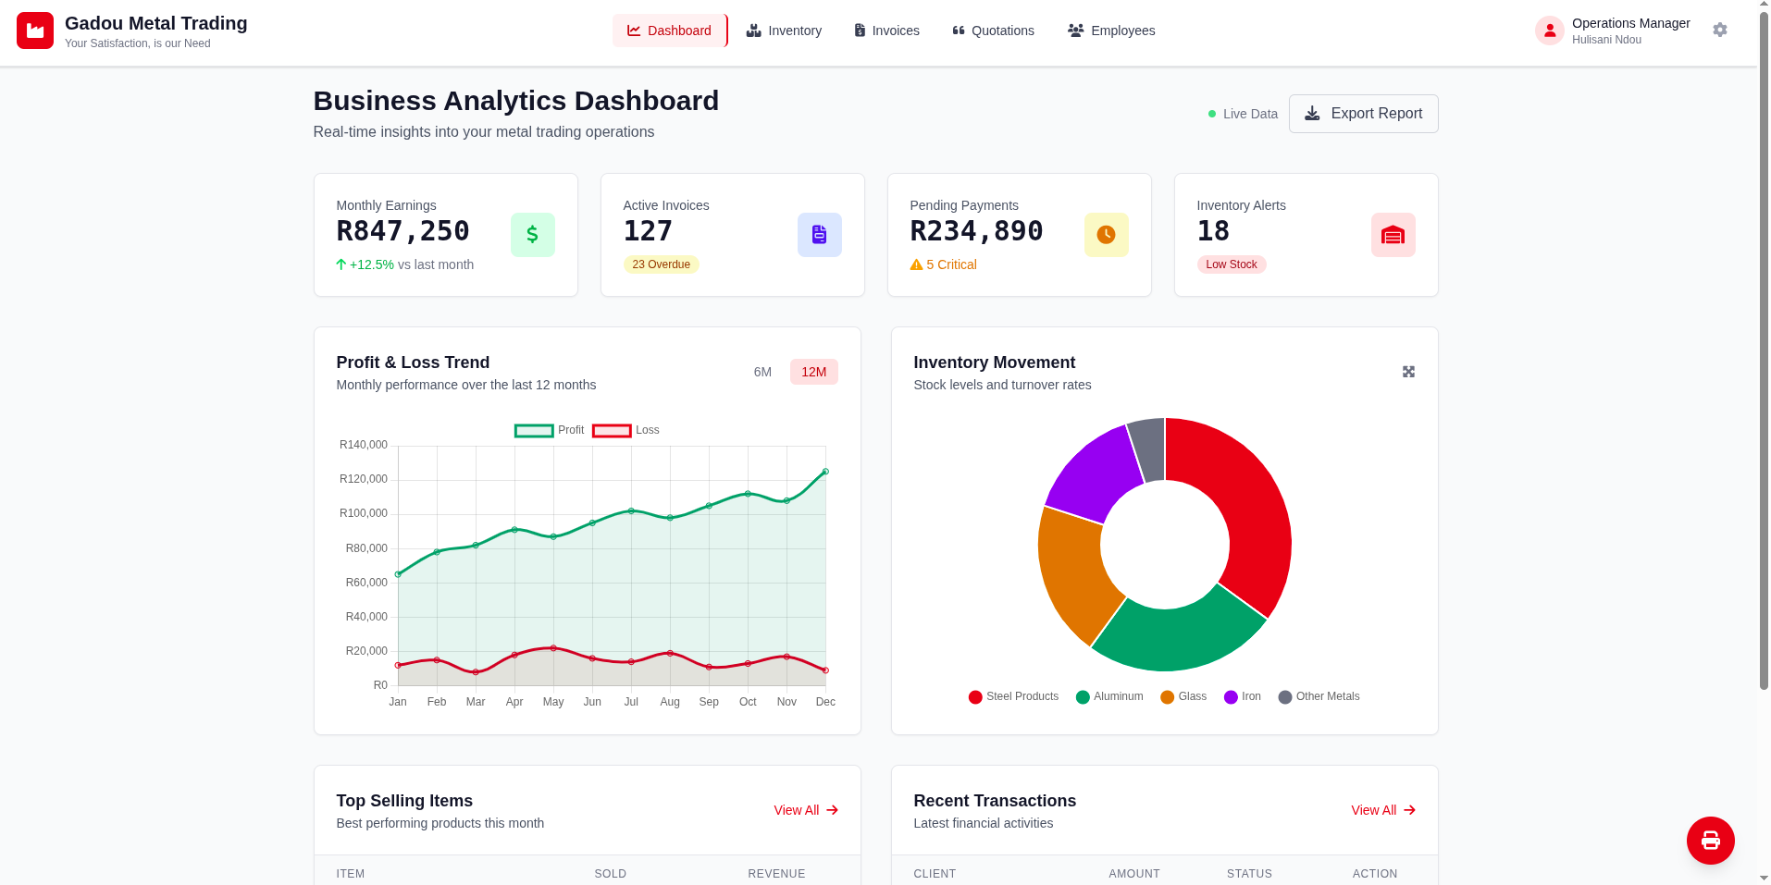Click the Gadou Metal Trading logo
The image size is (1771, 885).
[x=35, y=31]
